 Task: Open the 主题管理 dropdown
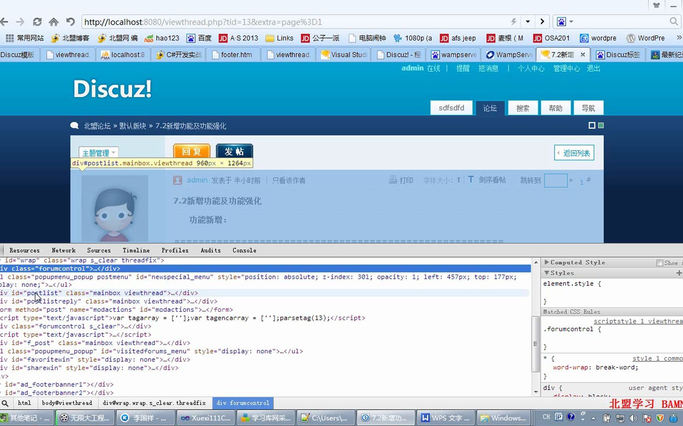98,153
